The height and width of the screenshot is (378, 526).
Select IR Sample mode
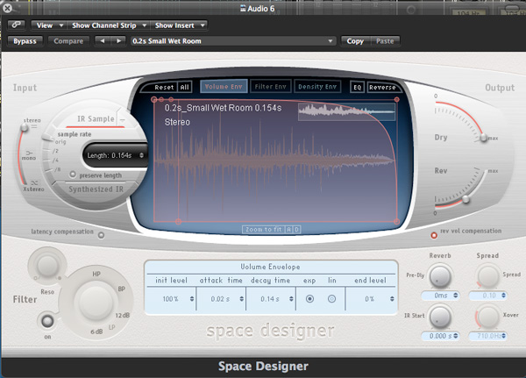(x=96, y=119)
